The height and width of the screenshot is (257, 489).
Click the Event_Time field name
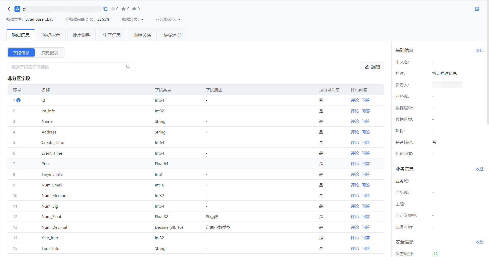[52, 153]
